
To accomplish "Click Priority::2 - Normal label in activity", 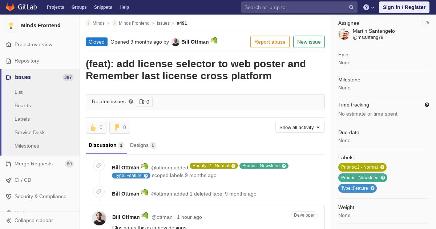I will pos(211,166).
